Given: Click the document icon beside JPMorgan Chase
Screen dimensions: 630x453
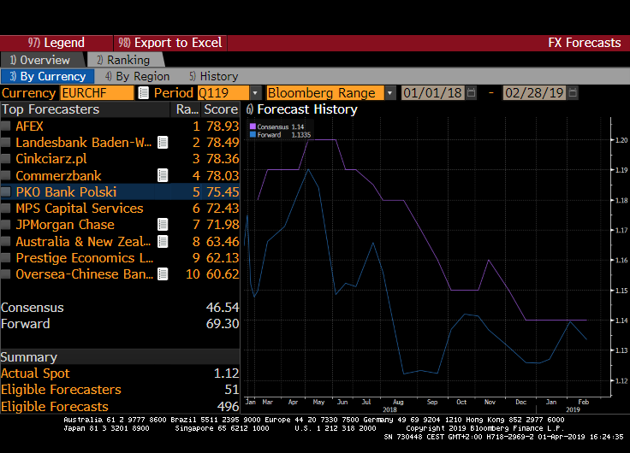Looking at the screenshot, I should pyautogui.click(x=163, y=225).
